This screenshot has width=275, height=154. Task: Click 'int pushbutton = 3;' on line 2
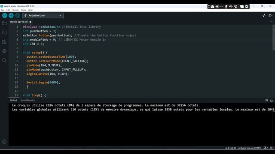point(40,31)
